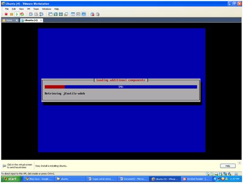Screen dimensions: 243x183
Task: Dismiss the Easy Install info bar
Action: (x=240, y=163)
